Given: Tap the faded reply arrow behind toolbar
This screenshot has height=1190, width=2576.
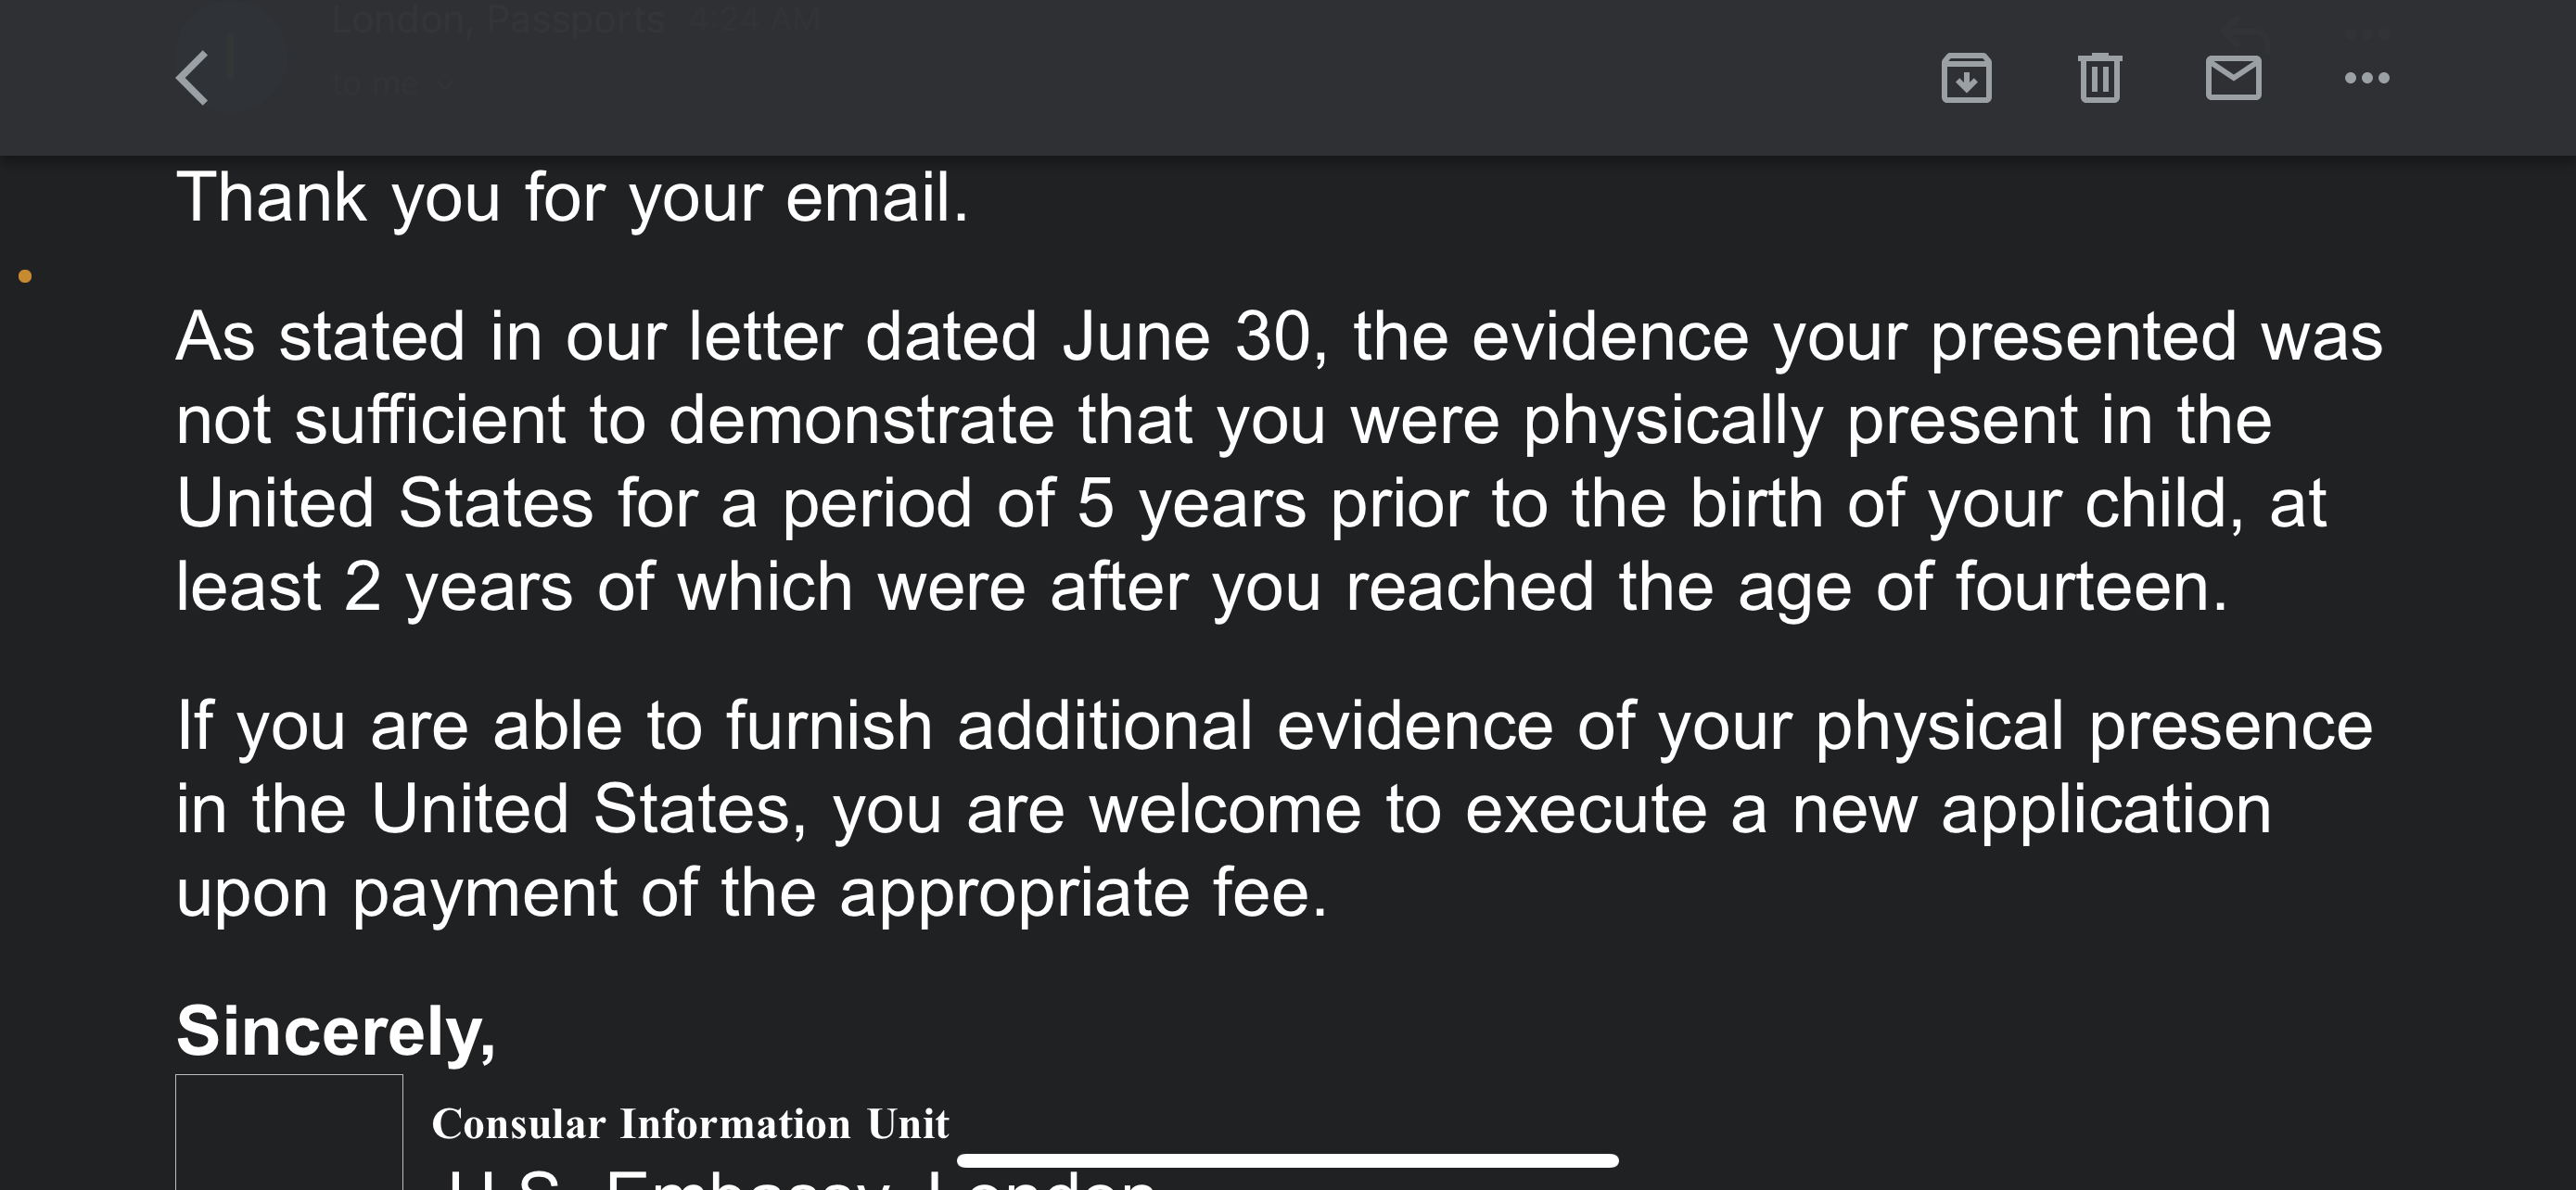Looking at the screenshot, I should (x=2245, y=35).
